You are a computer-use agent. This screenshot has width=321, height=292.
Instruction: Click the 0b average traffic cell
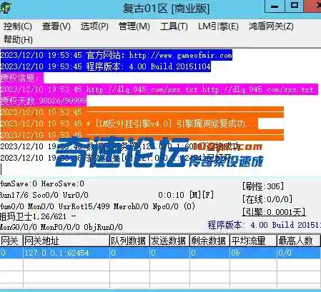coord(253,253)
